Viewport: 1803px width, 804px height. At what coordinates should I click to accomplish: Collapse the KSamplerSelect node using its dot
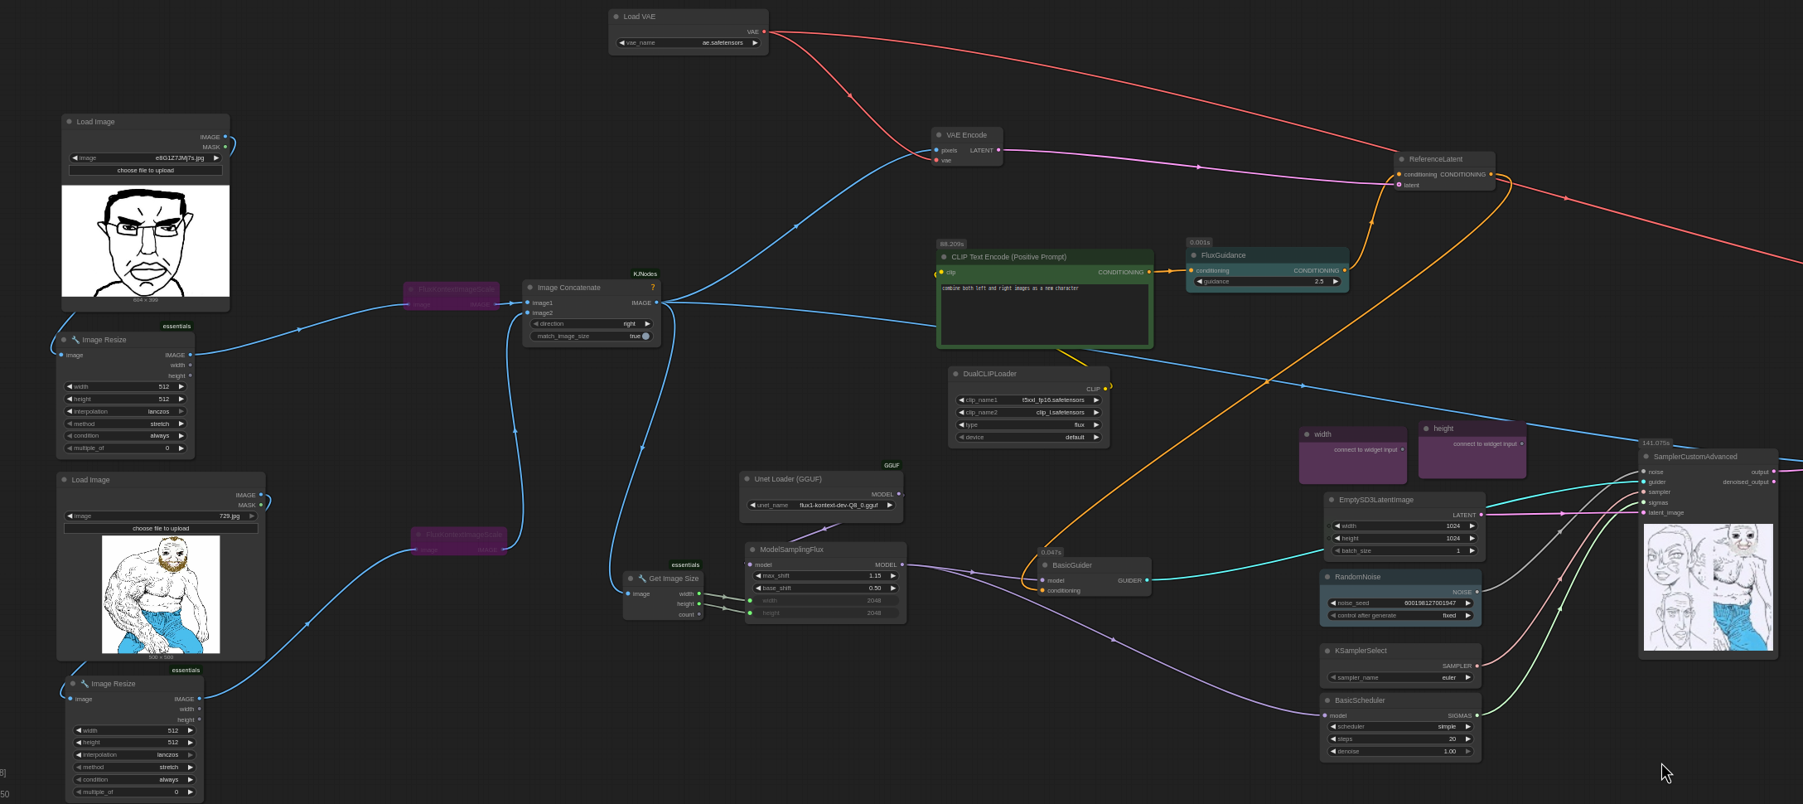tap(1327, 651)
